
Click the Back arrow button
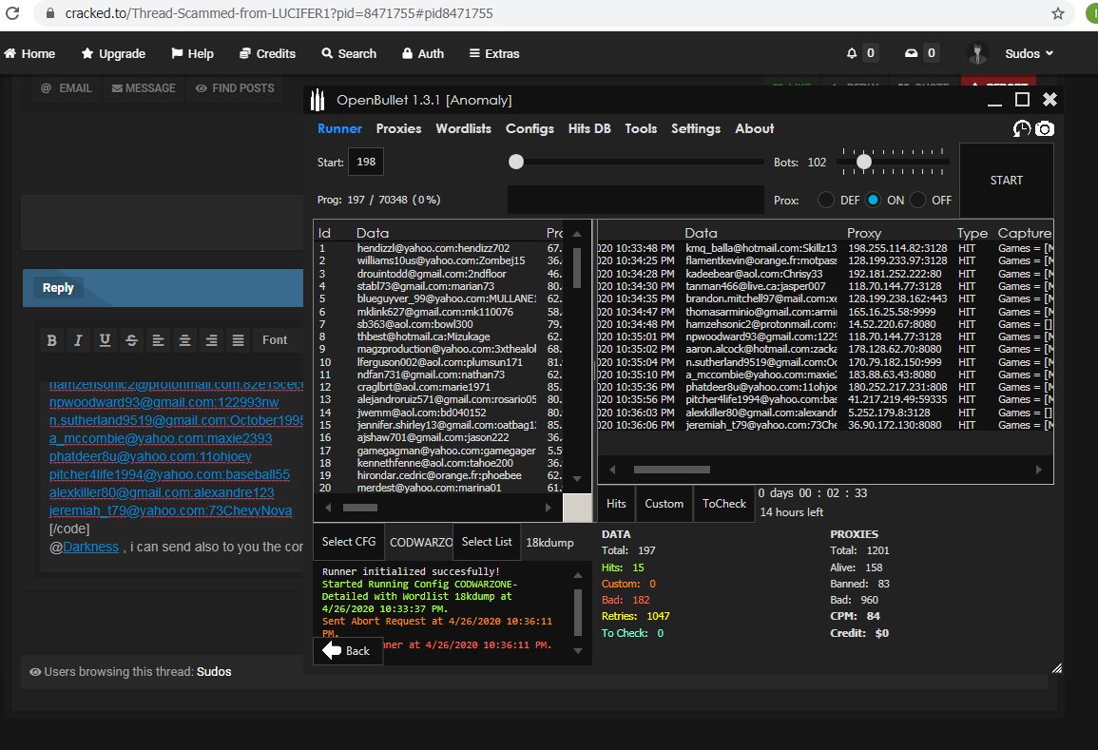point(348,650)
